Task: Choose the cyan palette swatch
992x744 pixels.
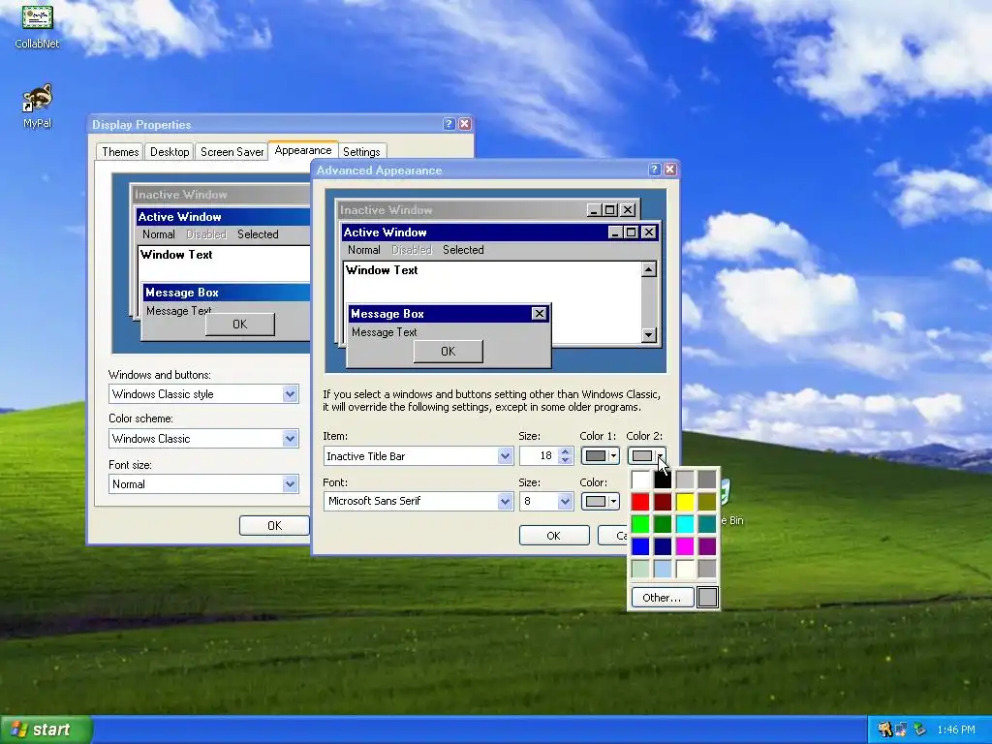Action: pyautogui.click(x=685, y=524)
